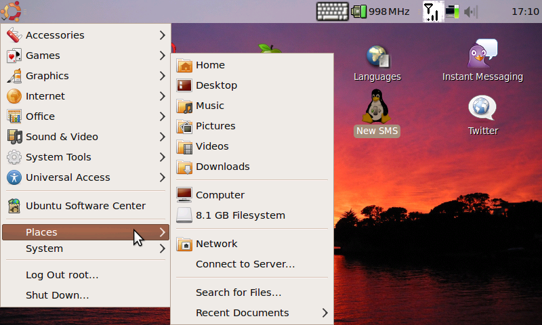Click Log Out root…
The image size is (542, 325).
point(62,275)
